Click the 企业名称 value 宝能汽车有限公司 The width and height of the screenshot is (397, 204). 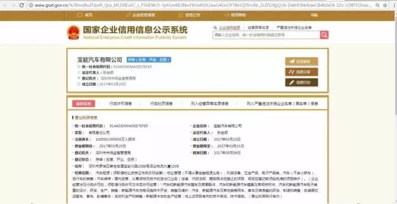coord(228,125)
